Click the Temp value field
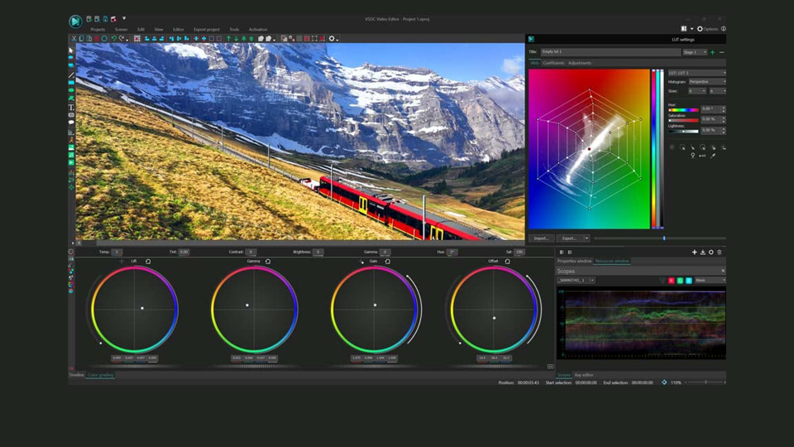The width and height of the screenshot is (794, 447). pos(117,252)
